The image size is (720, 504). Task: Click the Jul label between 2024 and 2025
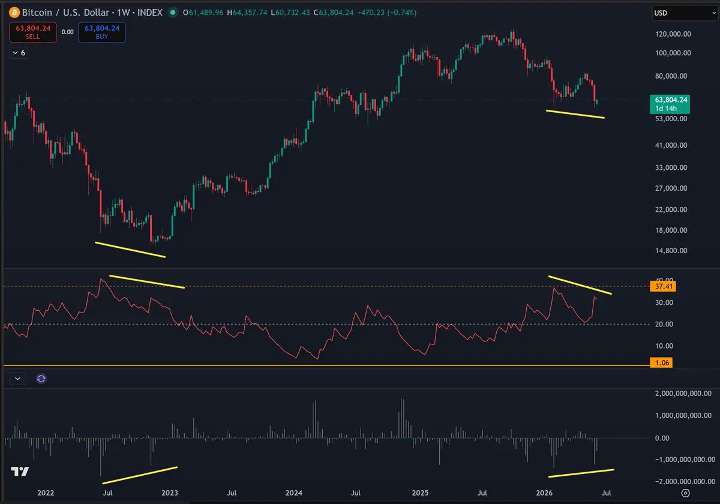[x=356, y=493]
